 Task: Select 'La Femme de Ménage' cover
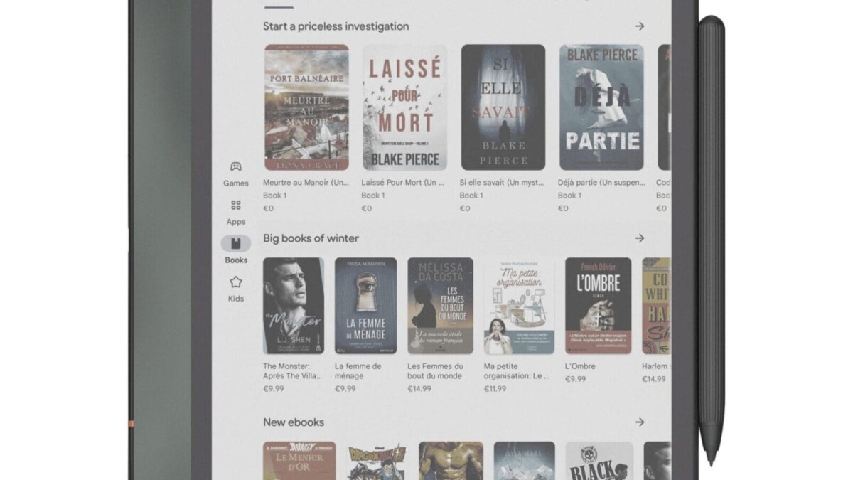pos(365,306)
